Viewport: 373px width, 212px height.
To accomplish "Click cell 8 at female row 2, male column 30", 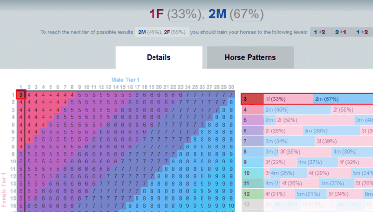I will pyautogui.click(x=231, y=102).
